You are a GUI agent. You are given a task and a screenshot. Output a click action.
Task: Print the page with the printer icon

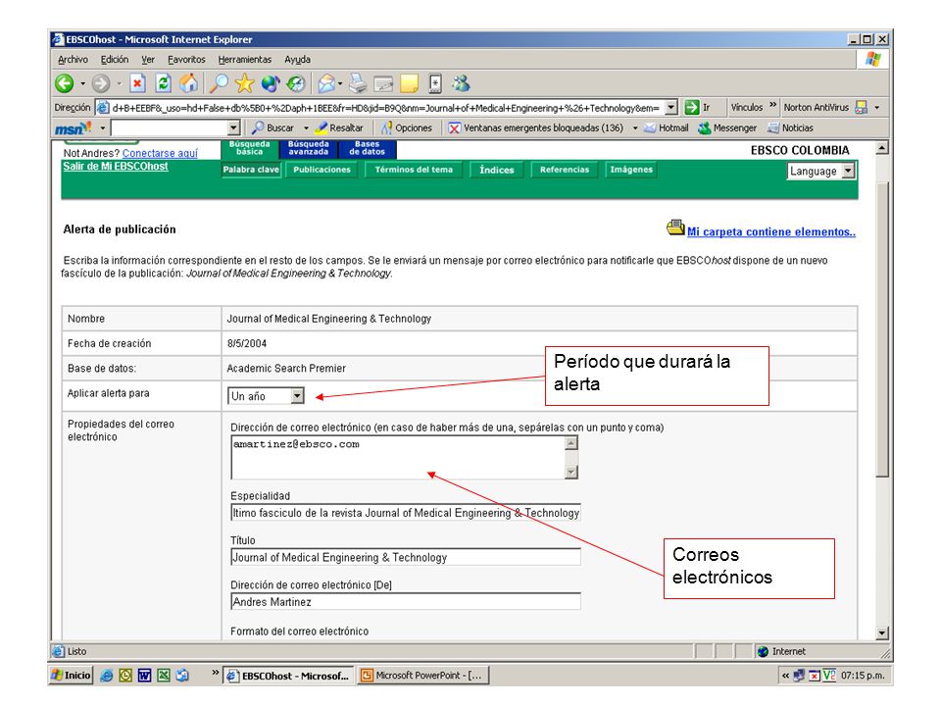[x=358, y=83]
